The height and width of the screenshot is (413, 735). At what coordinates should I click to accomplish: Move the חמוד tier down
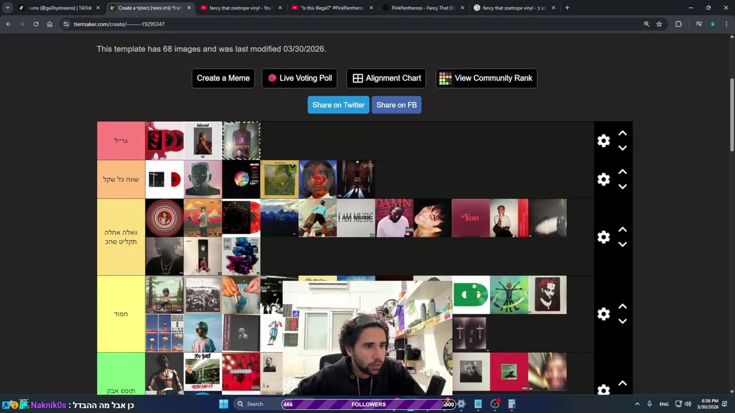[622, 321]
